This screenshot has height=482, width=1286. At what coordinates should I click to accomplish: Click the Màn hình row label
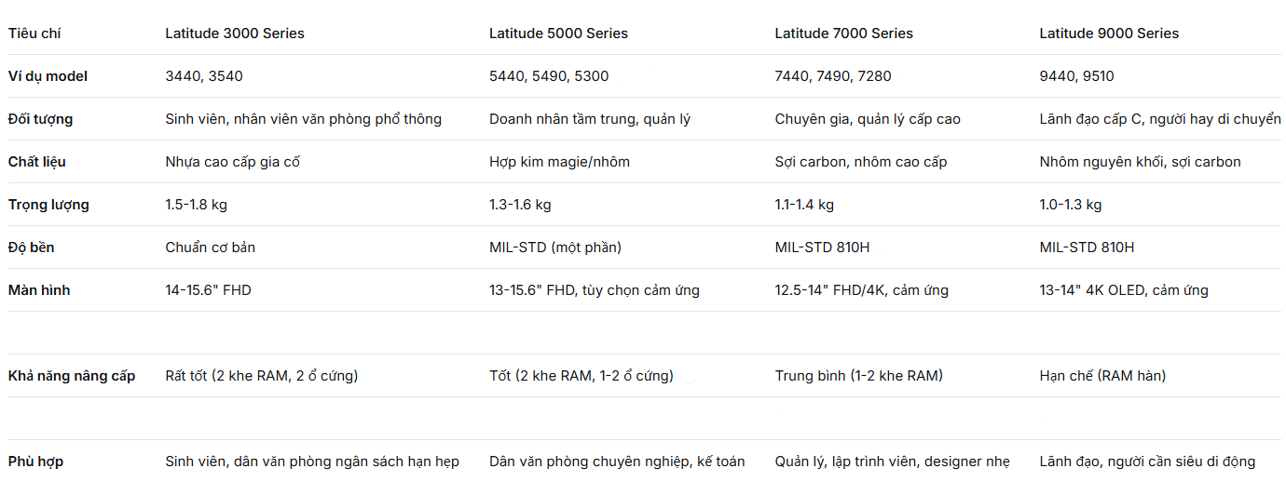[x=39, y=290]
